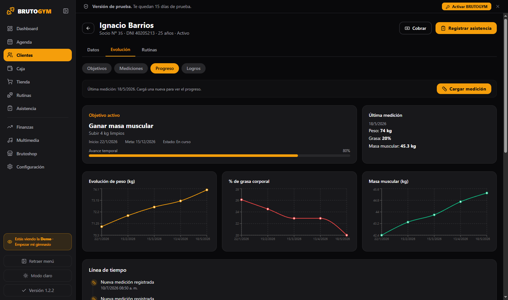This screenshot has height=300, width=508.
Task: Select the Objetivos filter pill
Action: coord(97,68)
